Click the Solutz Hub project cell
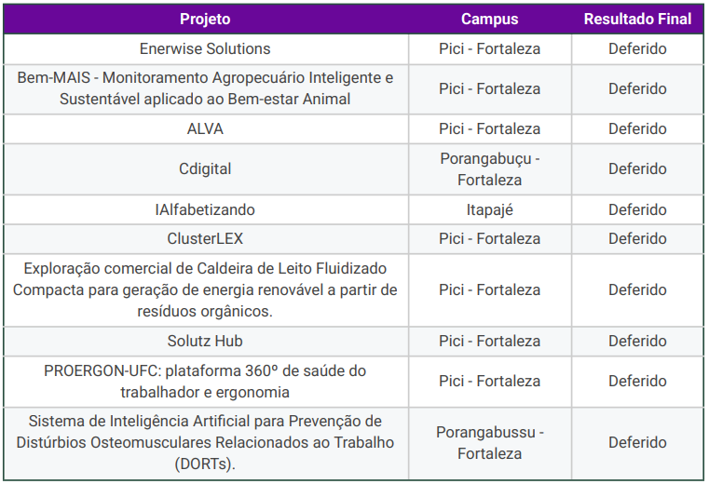 coord(205,341)
